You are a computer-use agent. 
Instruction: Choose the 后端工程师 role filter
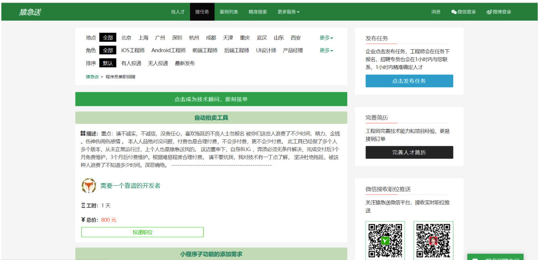236,50
